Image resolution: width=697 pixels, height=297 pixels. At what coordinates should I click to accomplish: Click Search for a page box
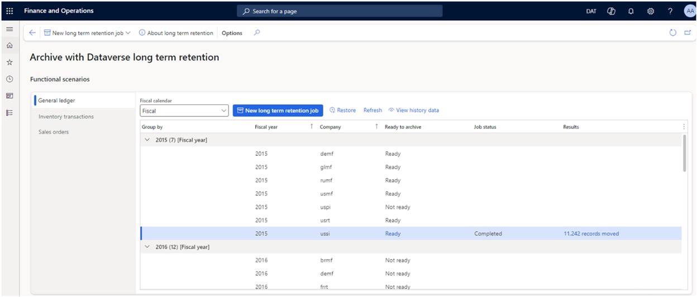[x=340, y=11]
